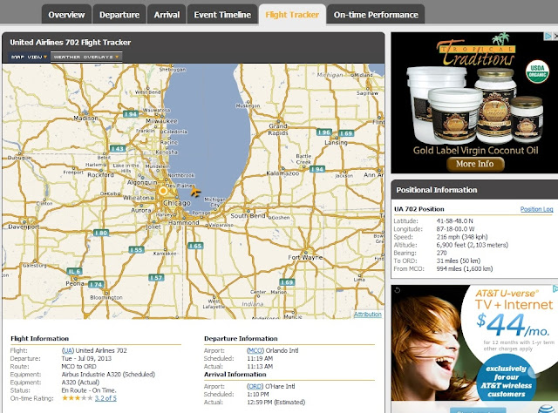The height and width of the screenshot is (413, 558).
Task: Click the on-time star rating icons
Action: coord(78,398)
